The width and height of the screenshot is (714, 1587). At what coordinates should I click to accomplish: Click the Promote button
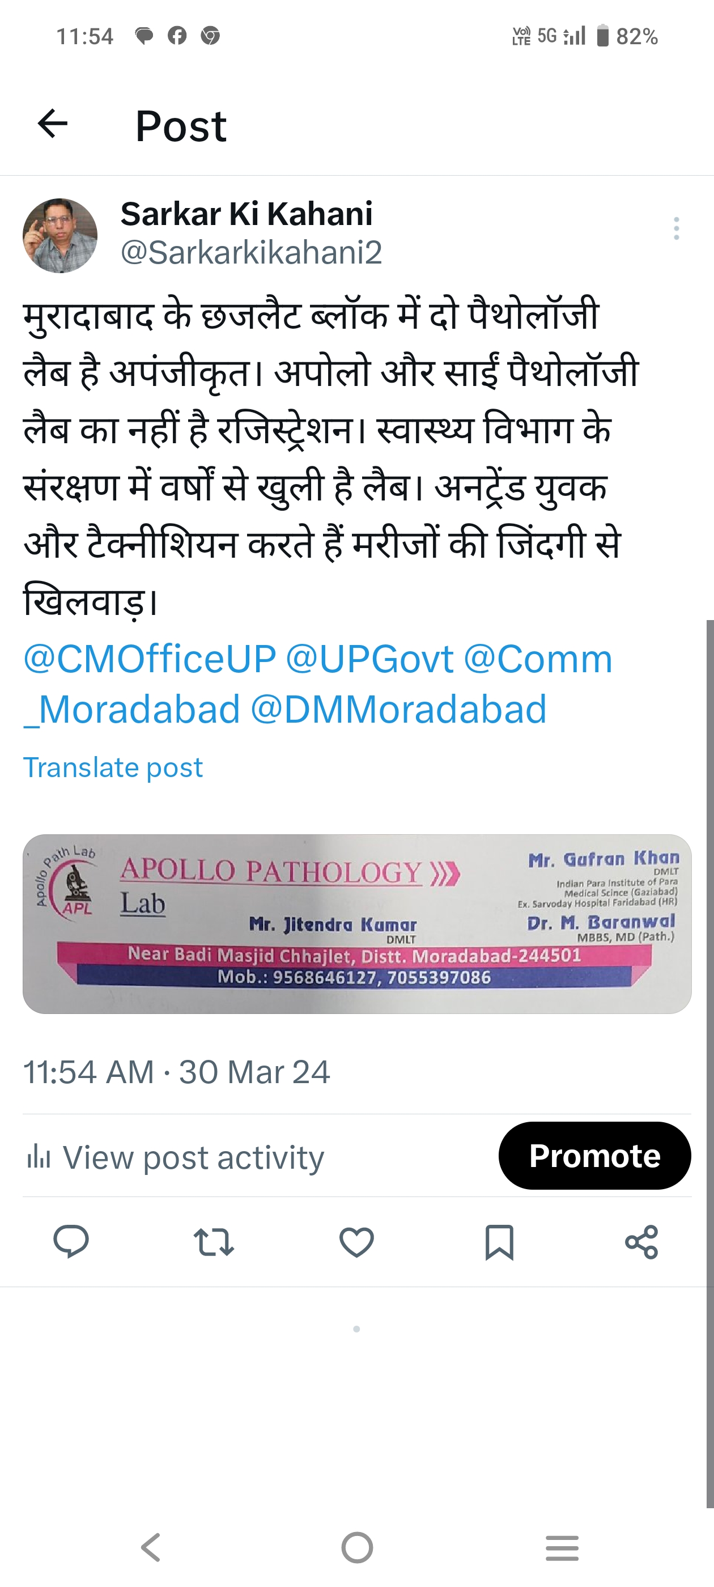click(x=594, y=1155)
